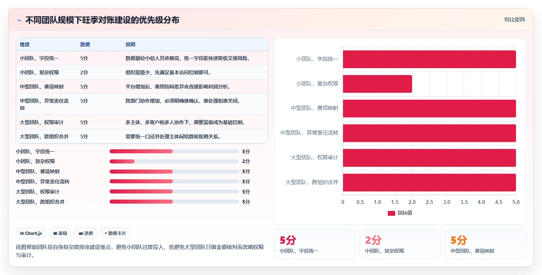Click the 大型团队，权限审计 progress bar

[x=174, y=191]
